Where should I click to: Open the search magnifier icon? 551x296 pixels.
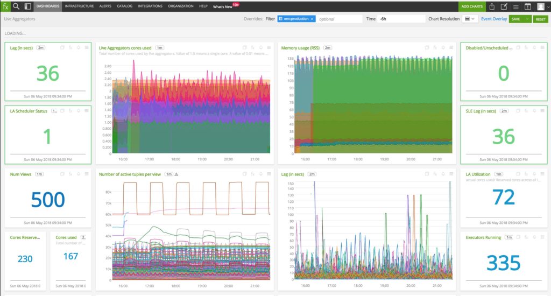[x=17, y=6]
